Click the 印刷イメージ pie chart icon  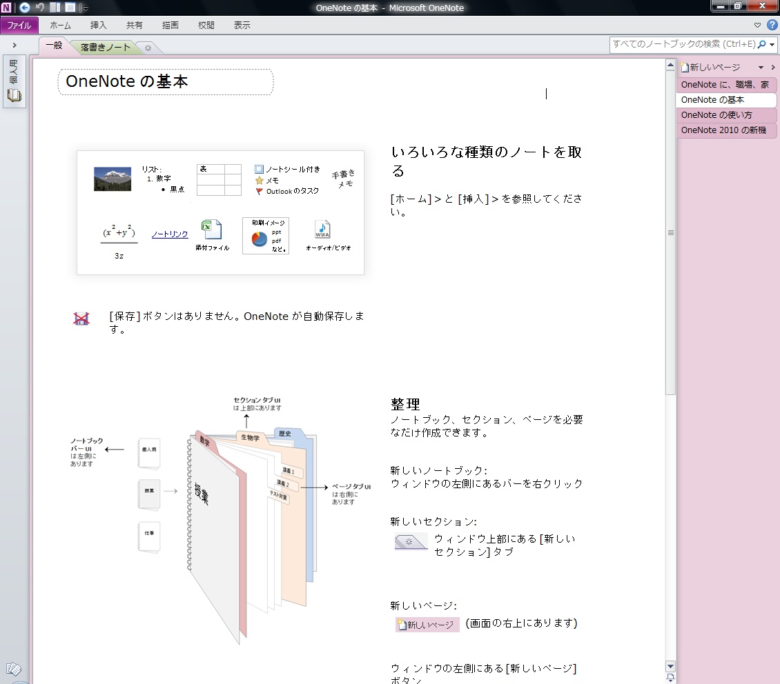[259, 239]
